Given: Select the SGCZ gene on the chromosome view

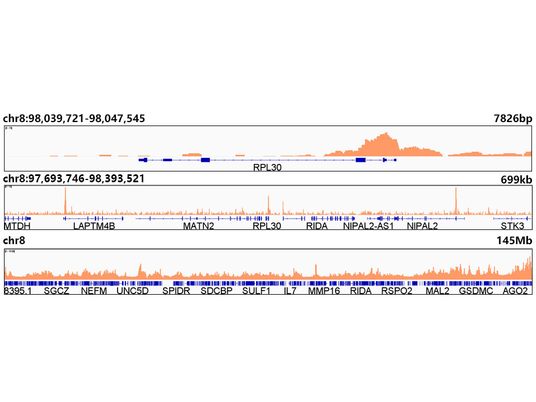Looking at the screenshot, I should (x=56, y=291).
